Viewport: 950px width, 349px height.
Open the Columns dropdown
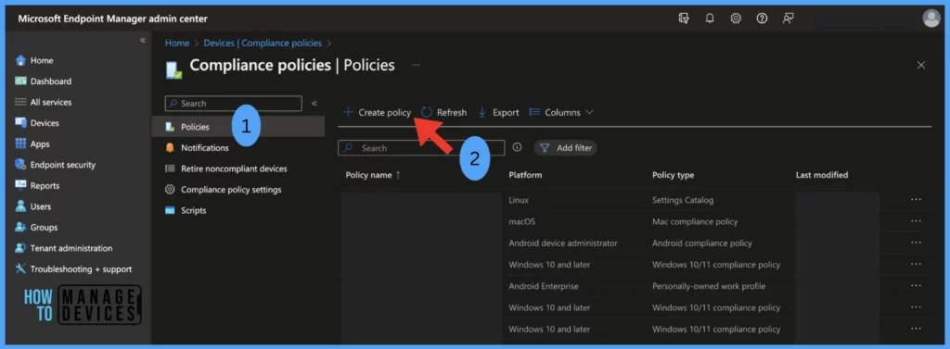tap(561, 113)
